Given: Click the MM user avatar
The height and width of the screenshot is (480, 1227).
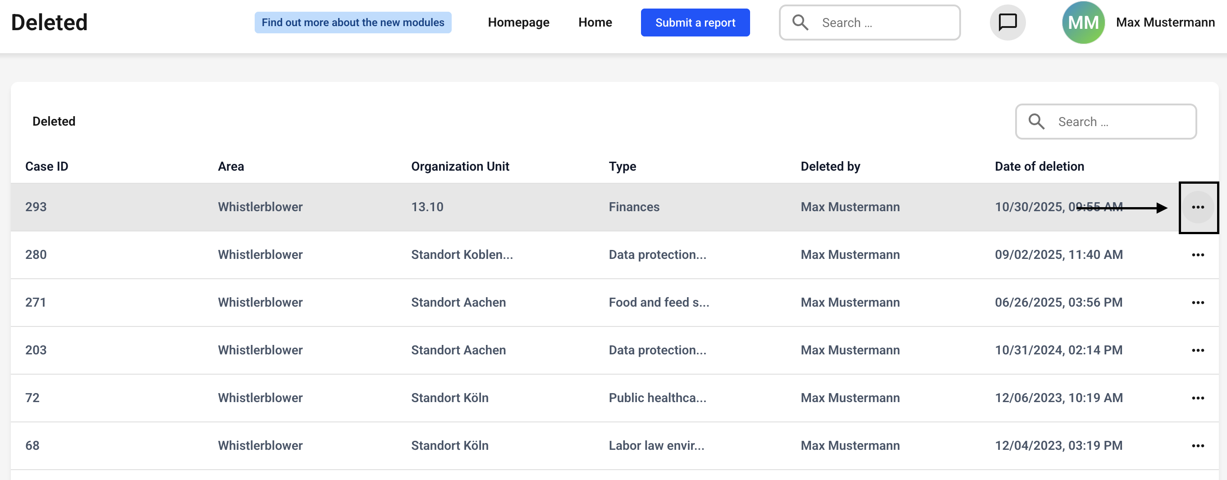Looking at the screenshot, I should pyautogui.click(x=1083, y=23).
